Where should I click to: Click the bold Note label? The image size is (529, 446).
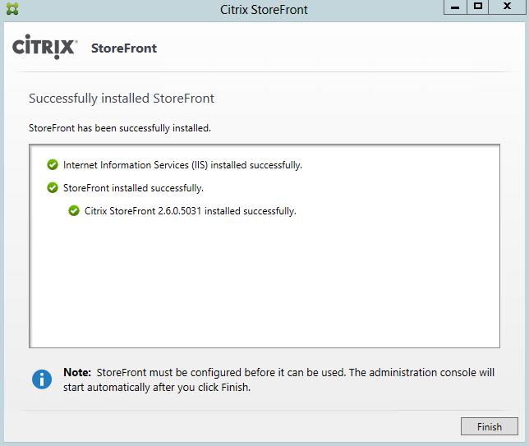77,373
